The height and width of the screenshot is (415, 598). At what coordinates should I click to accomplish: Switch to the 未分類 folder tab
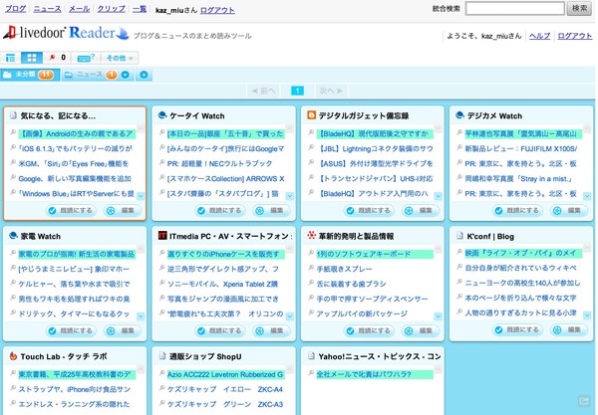click(x=28, y=75)
